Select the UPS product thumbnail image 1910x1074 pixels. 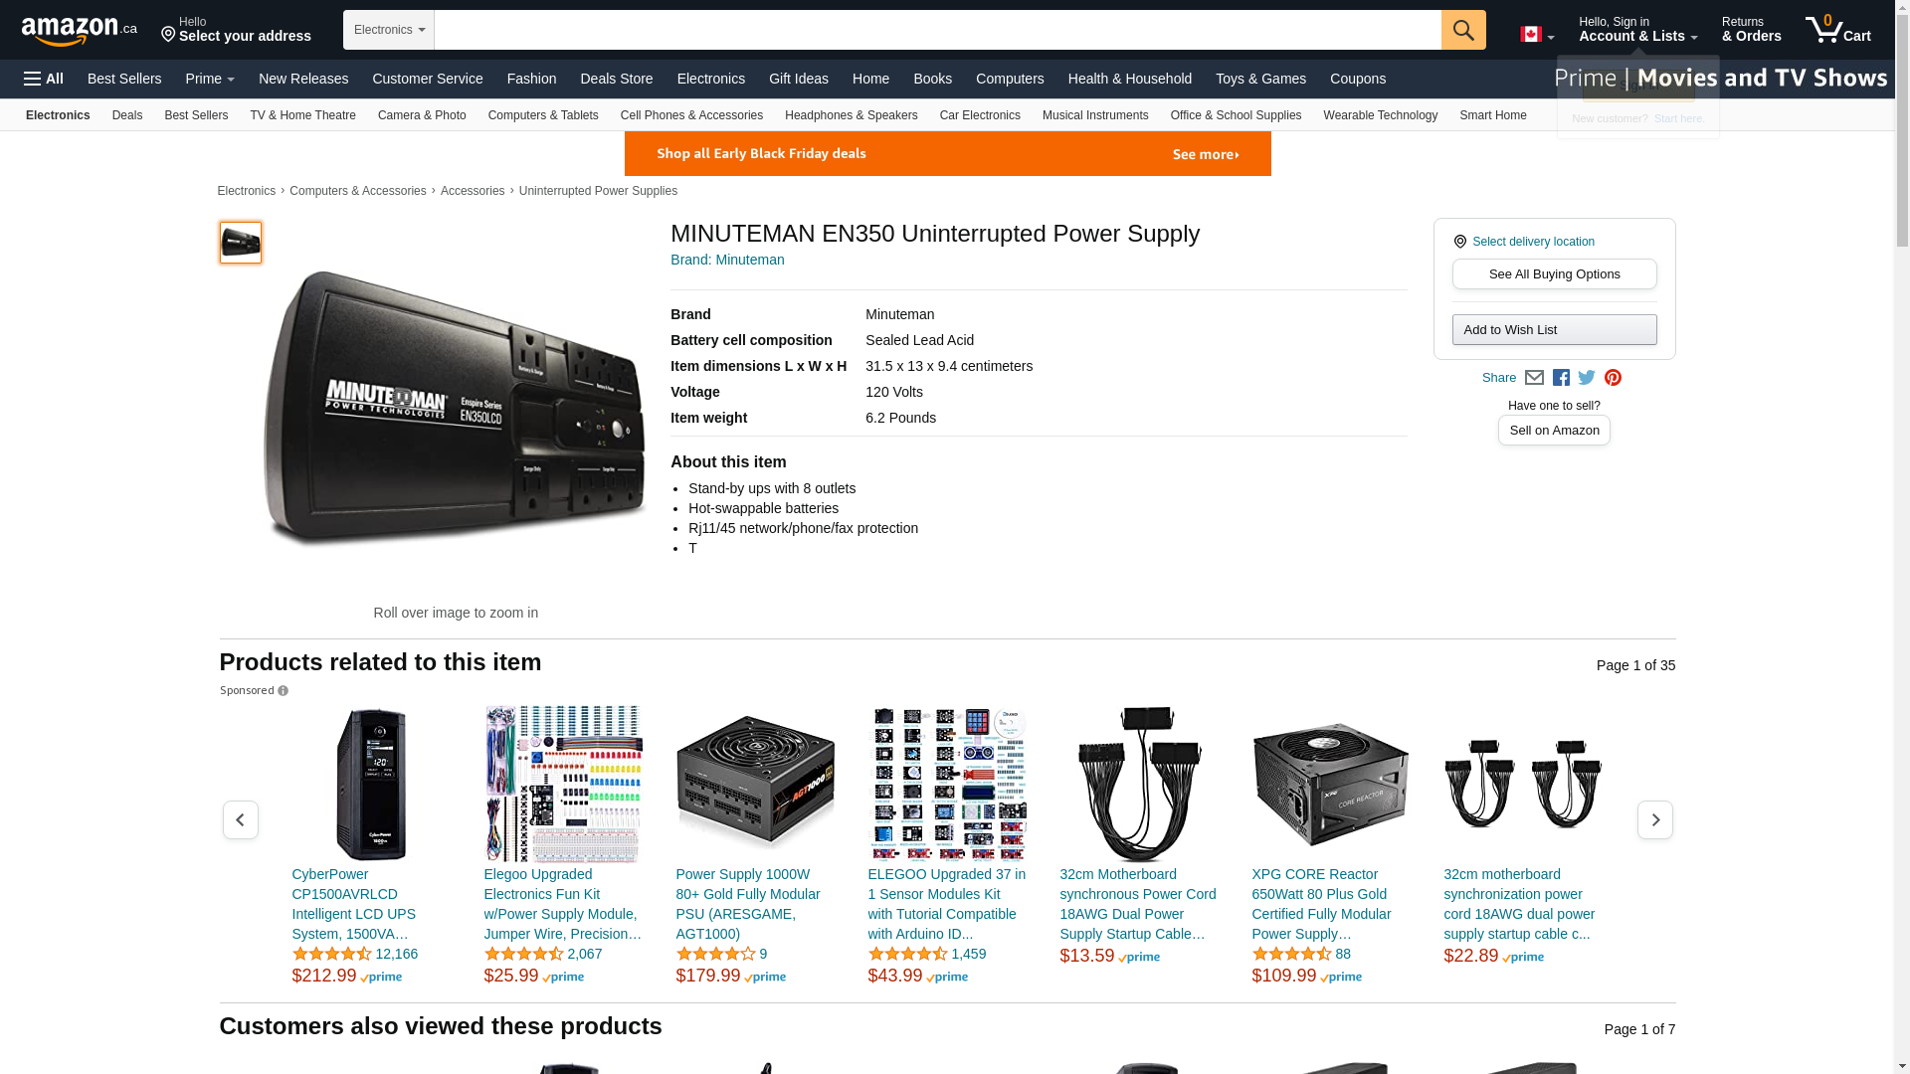[x=241, y=243]
